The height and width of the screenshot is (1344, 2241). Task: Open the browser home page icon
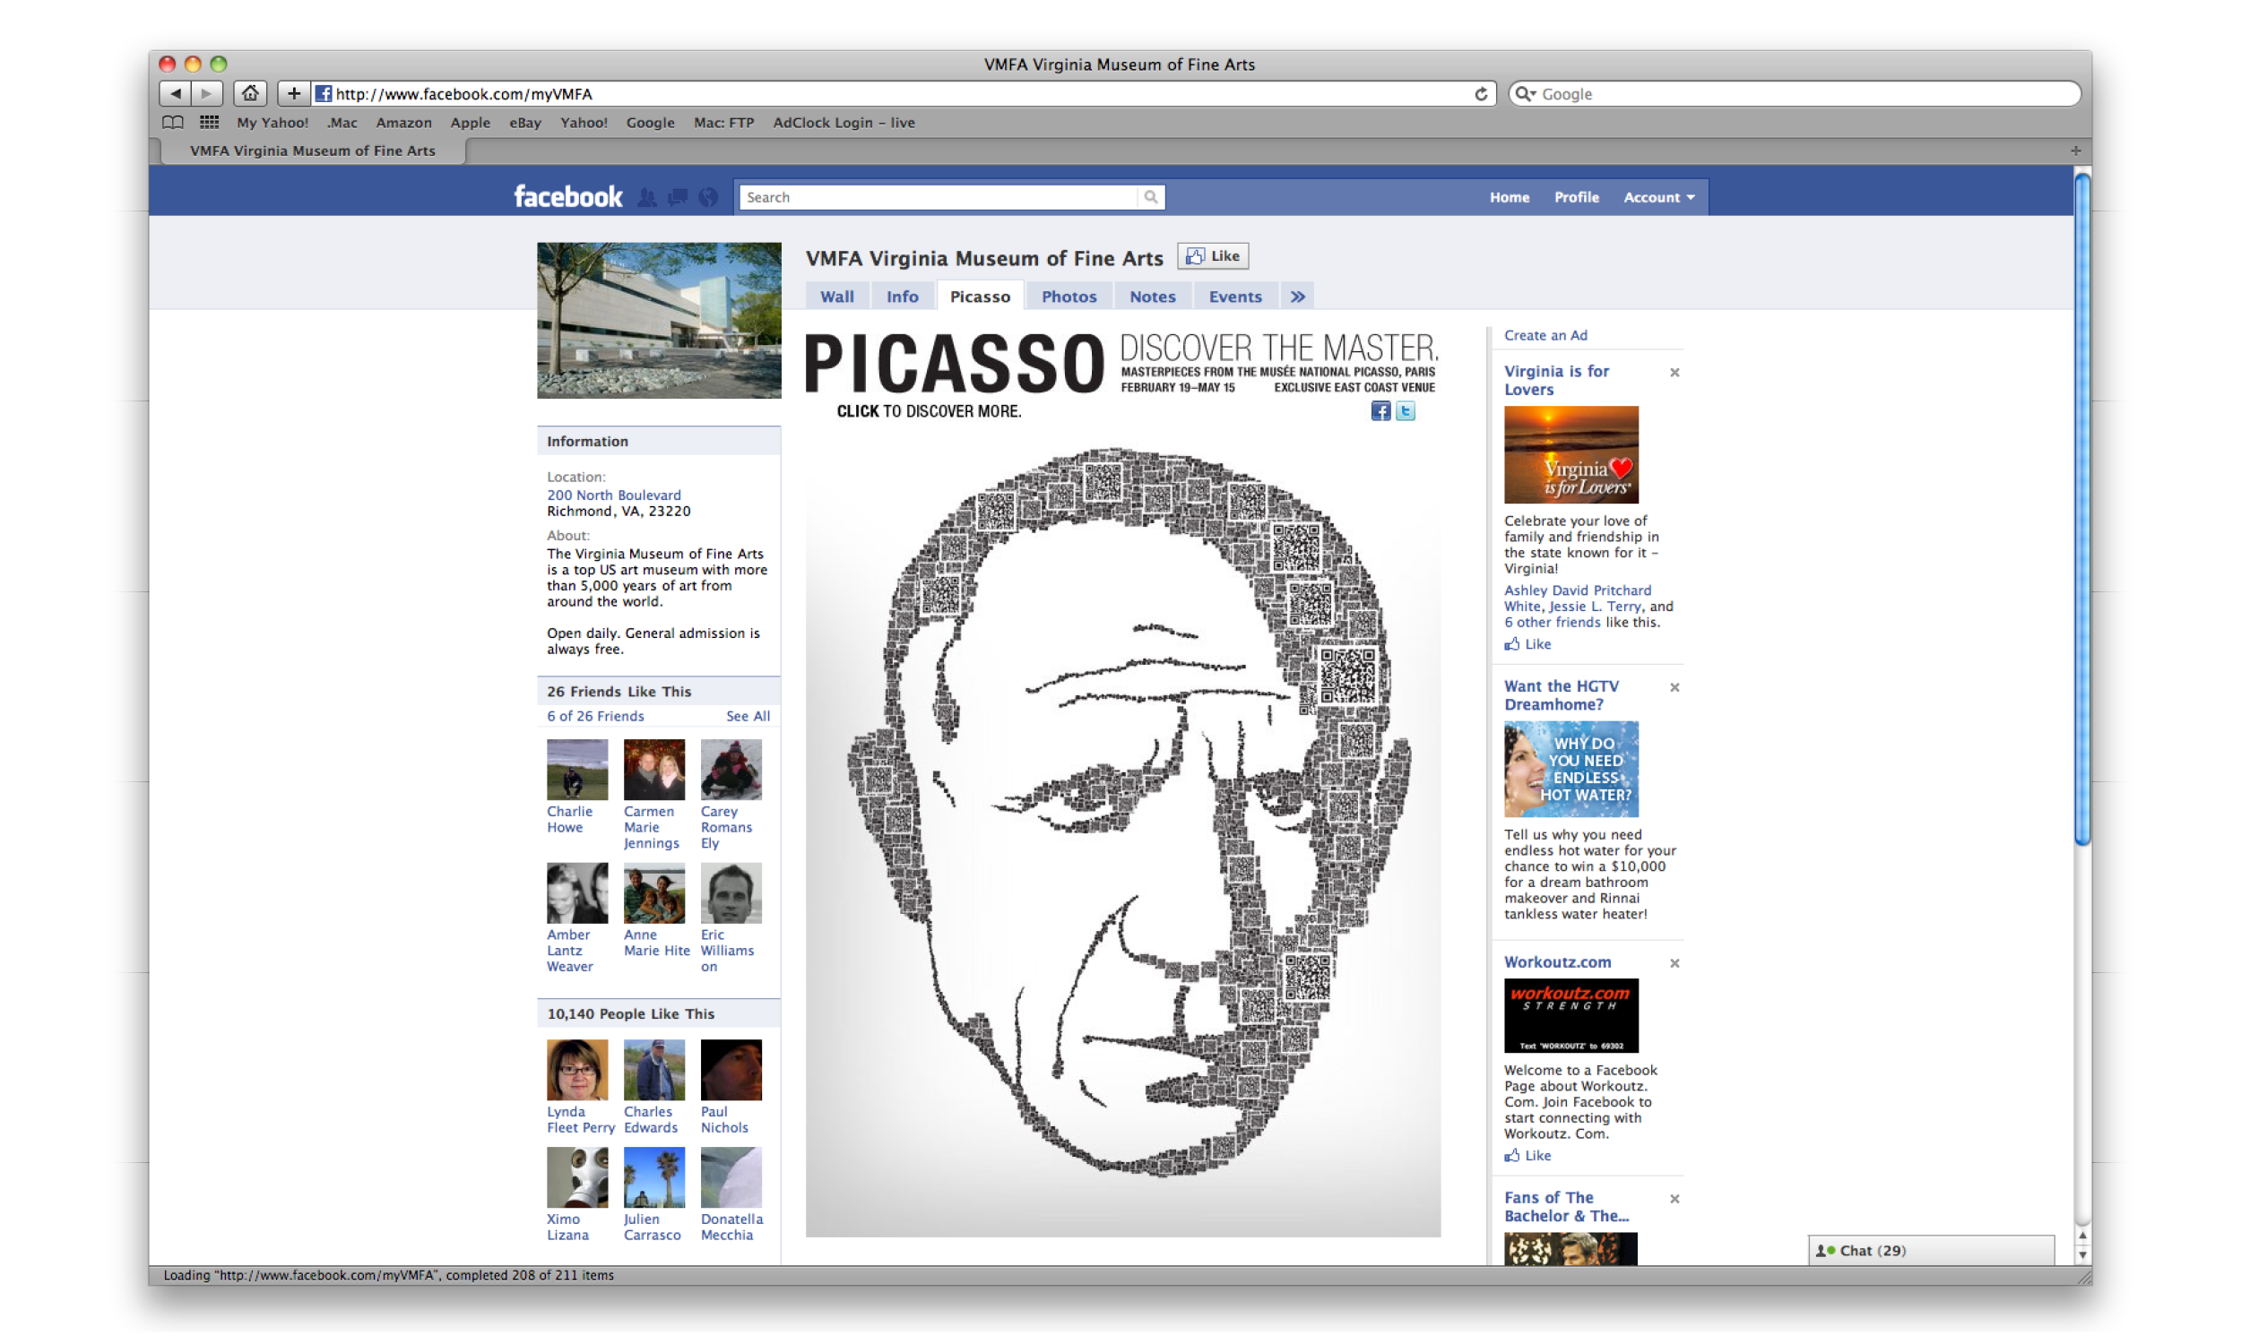(x=250, y=93)
